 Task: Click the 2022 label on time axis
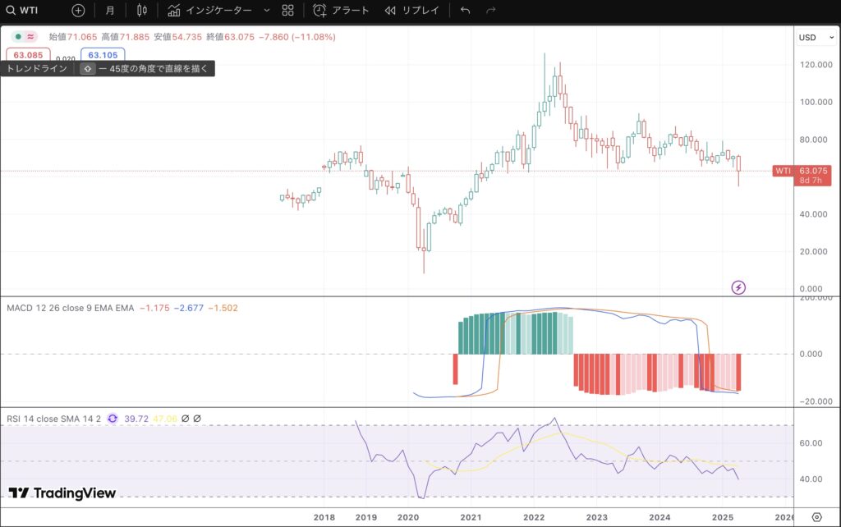(x=534, y=517)
